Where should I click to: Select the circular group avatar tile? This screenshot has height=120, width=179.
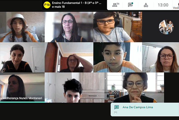coord(166,27)
